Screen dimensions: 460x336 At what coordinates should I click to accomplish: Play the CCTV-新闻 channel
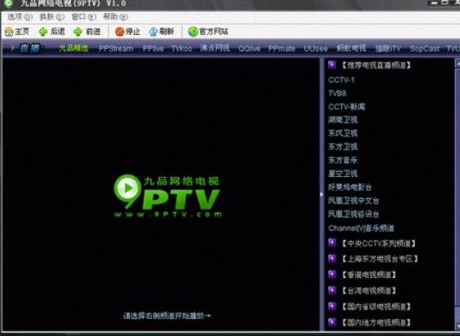coord(347,107)
